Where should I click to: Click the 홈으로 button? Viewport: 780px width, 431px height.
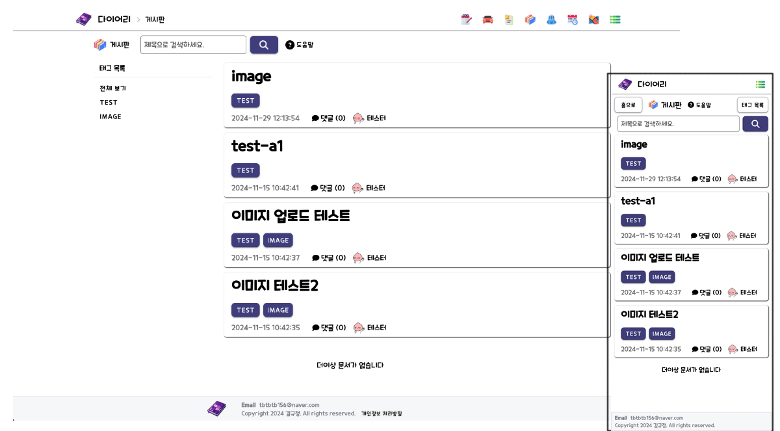click(629, 105)
